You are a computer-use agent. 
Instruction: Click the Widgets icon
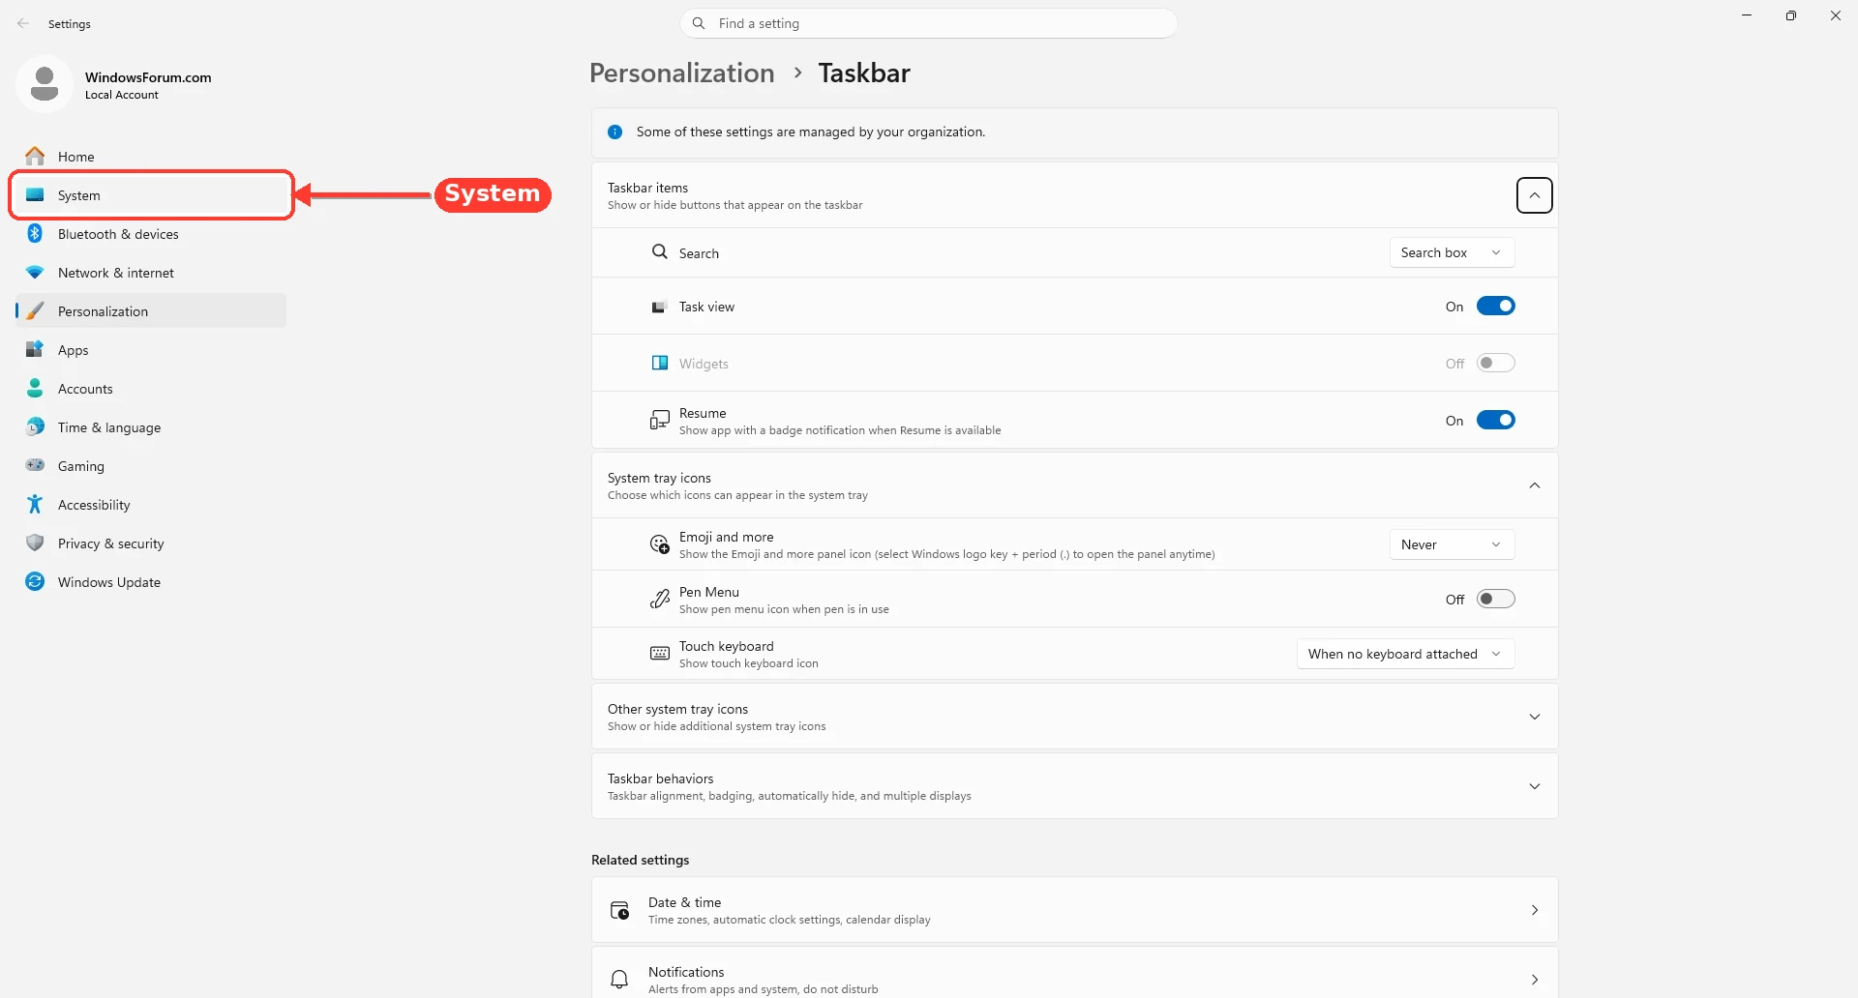660,363
